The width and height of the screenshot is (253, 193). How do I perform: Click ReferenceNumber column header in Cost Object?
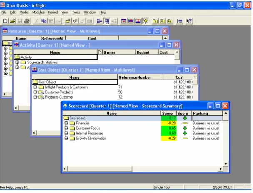[140, 77]
